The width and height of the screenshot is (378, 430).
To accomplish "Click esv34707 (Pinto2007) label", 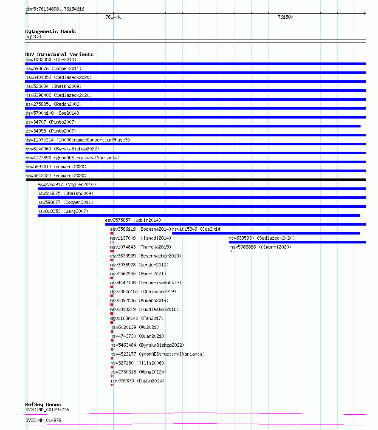I will coord(51,122).
